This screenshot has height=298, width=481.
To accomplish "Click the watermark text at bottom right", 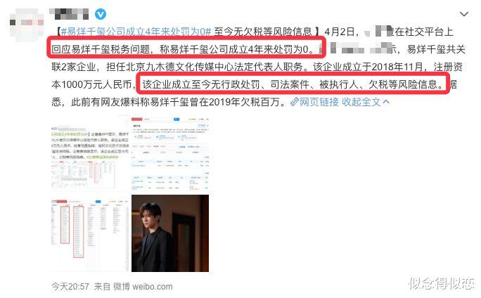I will [x=442, y=283].
